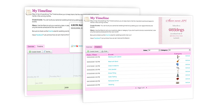214x110 pixels.
Task: Remove the Visit Jeweler event
Action: coord(188,68)
